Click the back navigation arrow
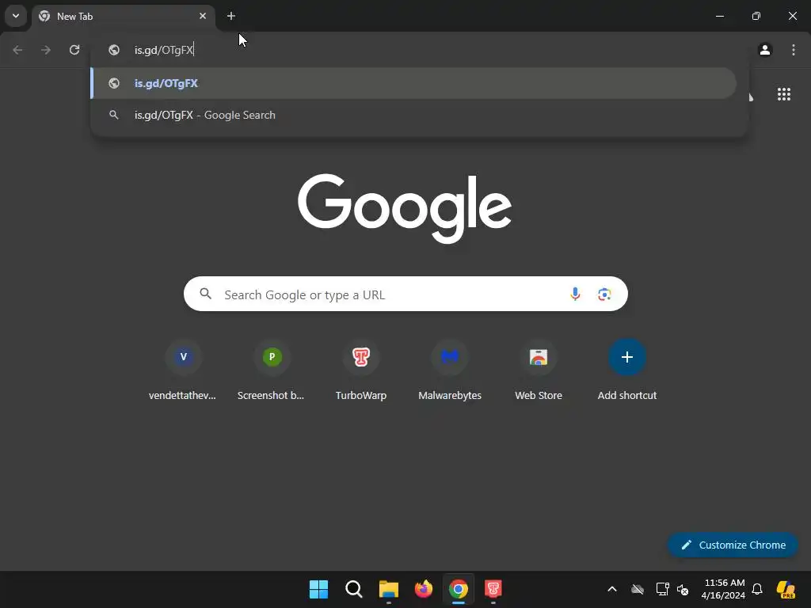811x608 pixels. click(x=17, y=50)
